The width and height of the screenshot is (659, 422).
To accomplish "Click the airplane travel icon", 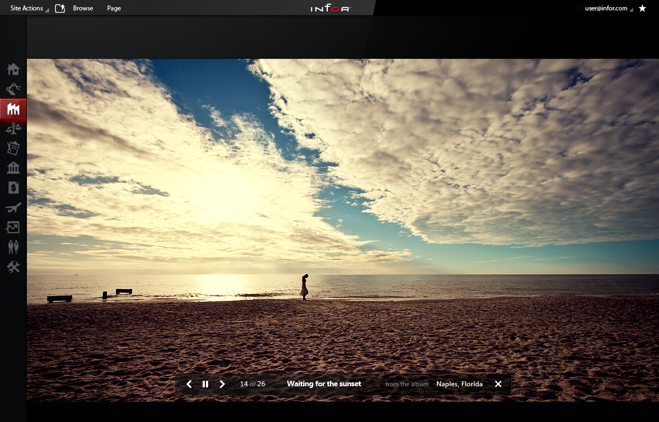I will click(x=13, y=208).
